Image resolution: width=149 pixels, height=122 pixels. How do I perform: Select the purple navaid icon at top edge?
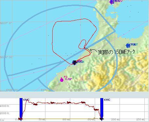(x=112, y=2)
